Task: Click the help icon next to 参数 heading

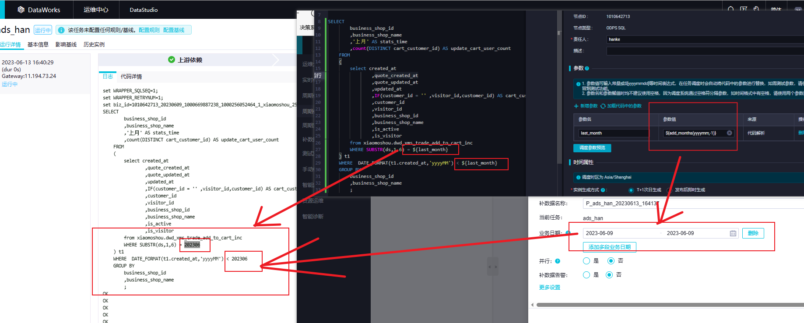Action: (x=587, y=68)
